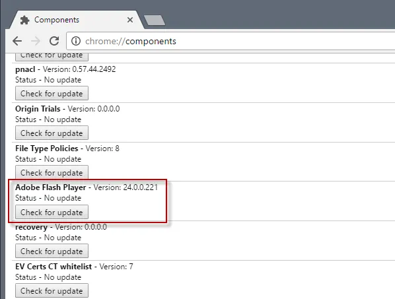
Task: Click EV Certs CT whitelist status No update
Action: click(48, 277)
